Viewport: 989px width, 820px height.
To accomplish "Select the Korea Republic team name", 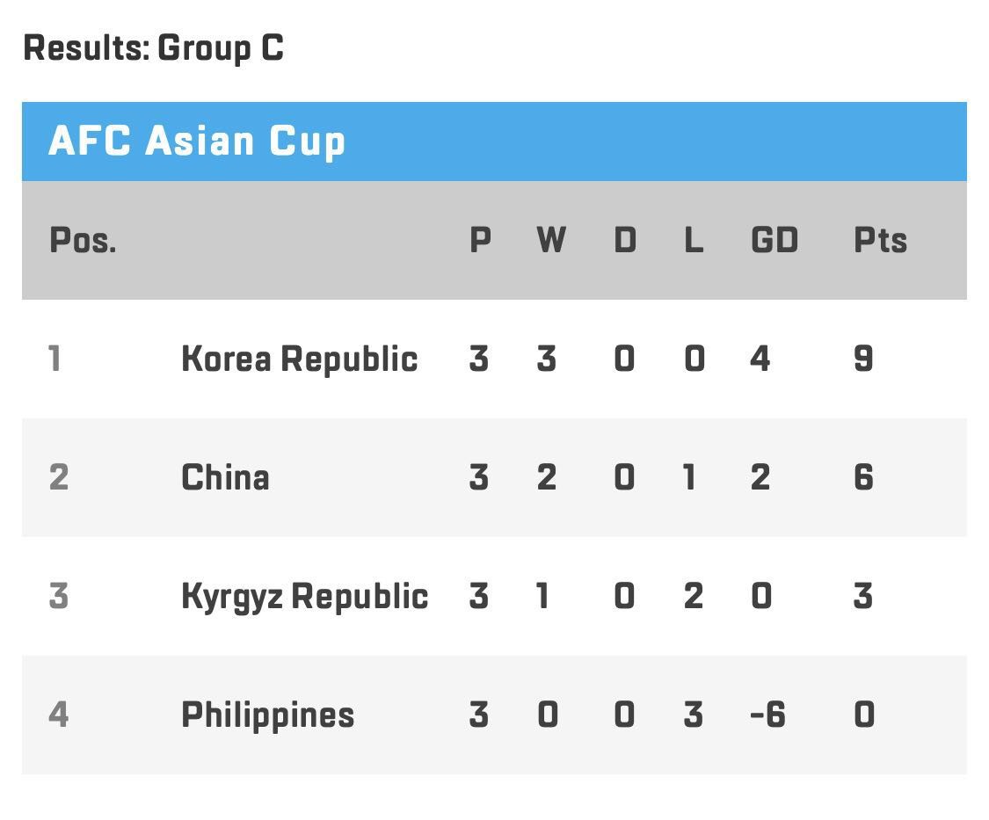I will [300, 359].
